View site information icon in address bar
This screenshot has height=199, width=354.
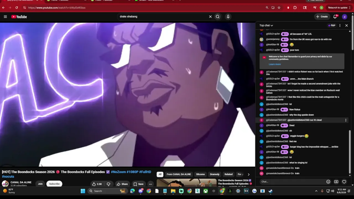[24, 8]
